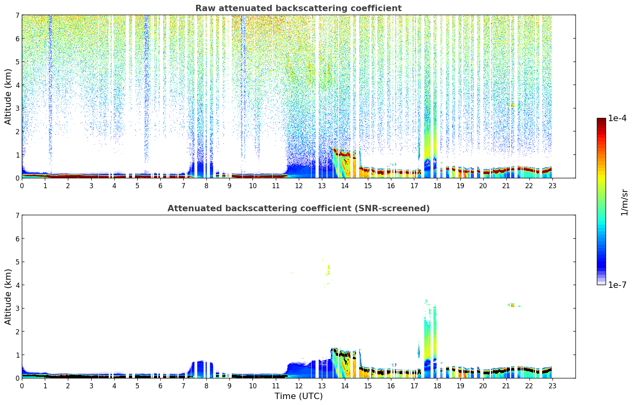Viewport: 633px width, 405px height.
Task: Click the "0" time tick in SNR-screened plot
Action: [x=22, y=386]
